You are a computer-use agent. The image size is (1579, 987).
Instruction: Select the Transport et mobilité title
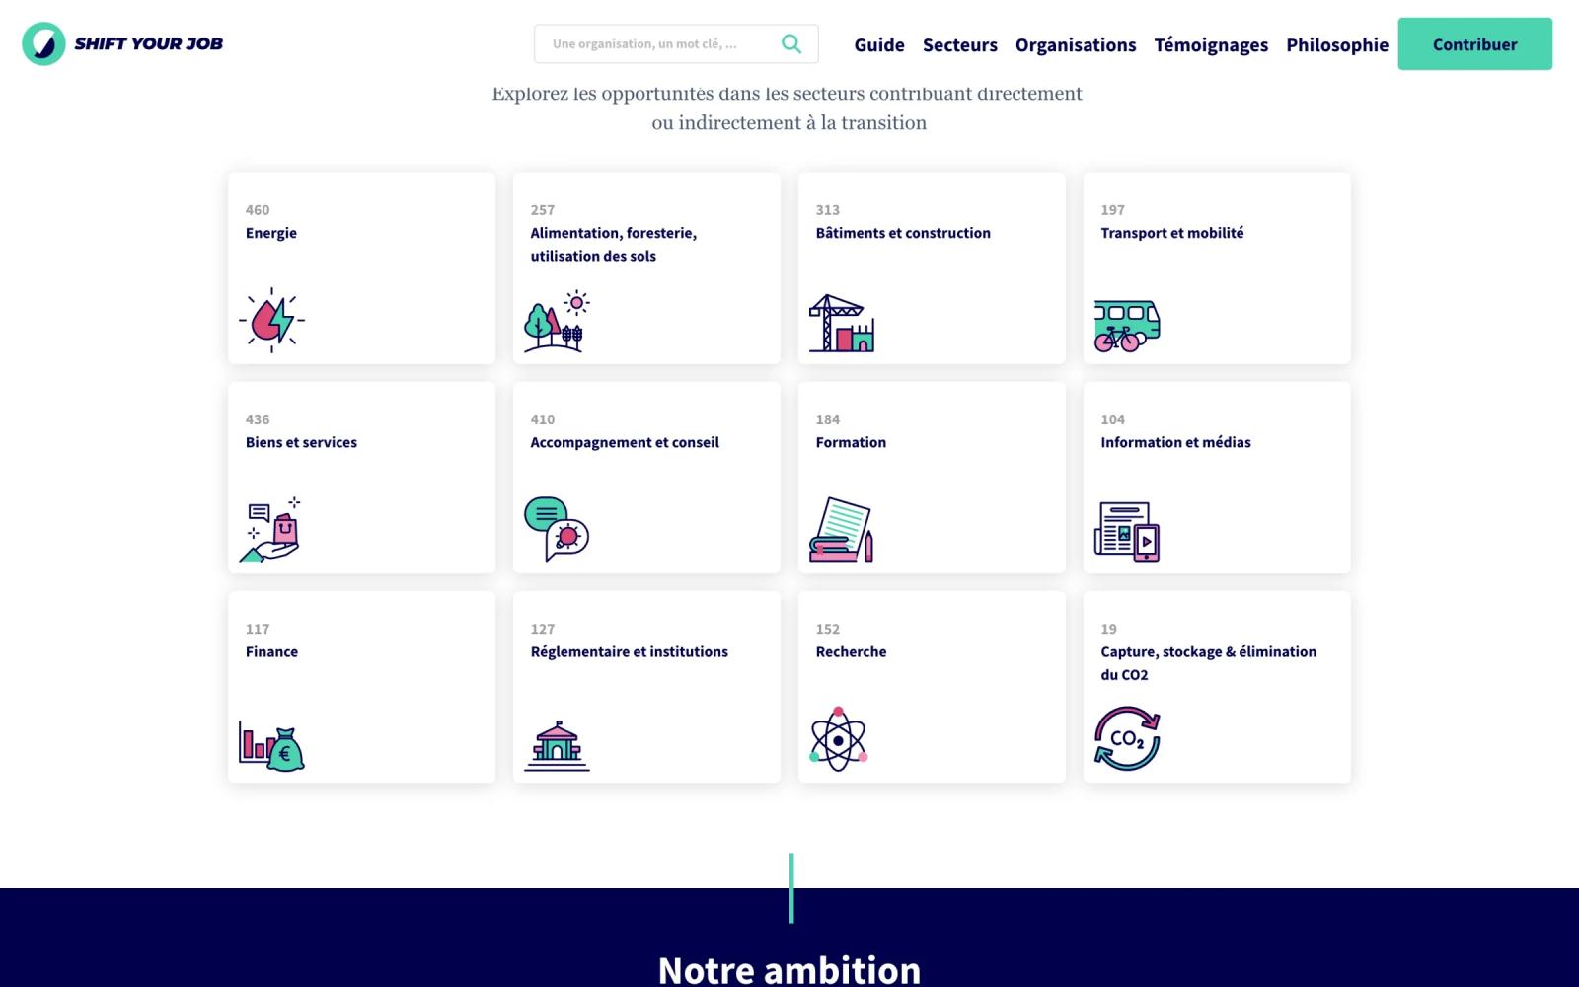[x=1172, y=233]
